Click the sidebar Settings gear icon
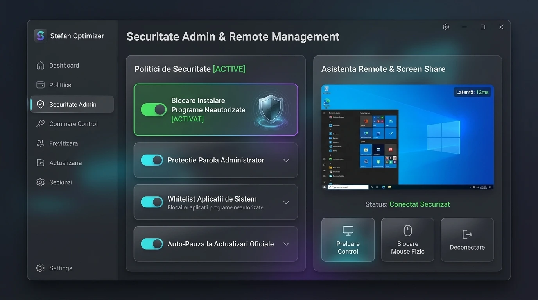538x300 pixels. click(x=40, y=268)
